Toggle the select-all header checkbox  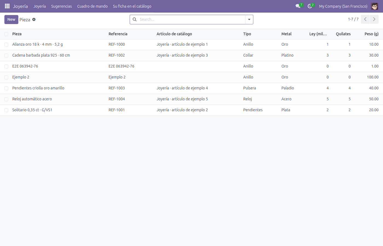(x=6, y=34)
